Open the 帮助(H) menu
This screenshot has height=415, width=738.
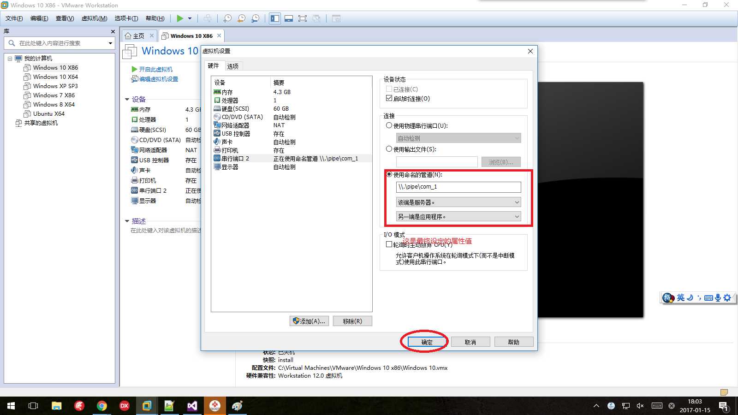point(155,18)
